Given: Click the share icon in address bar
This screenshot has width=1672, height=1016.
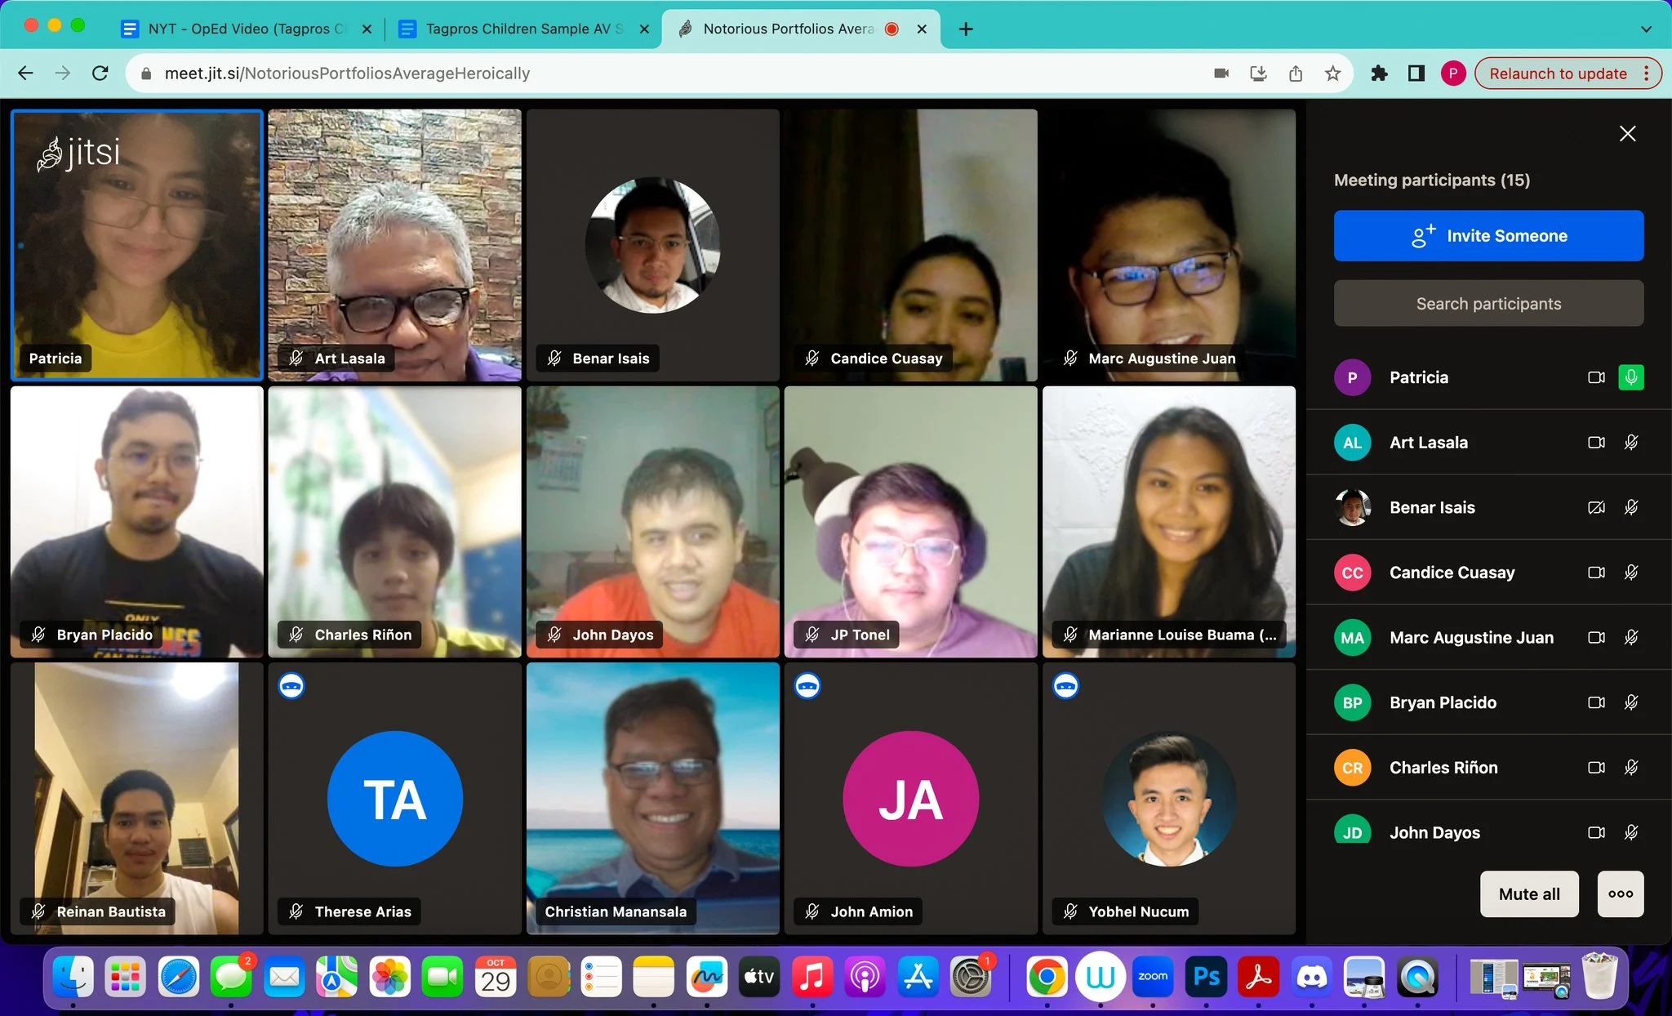Looking at the screenshot, I should (1296, 74).
